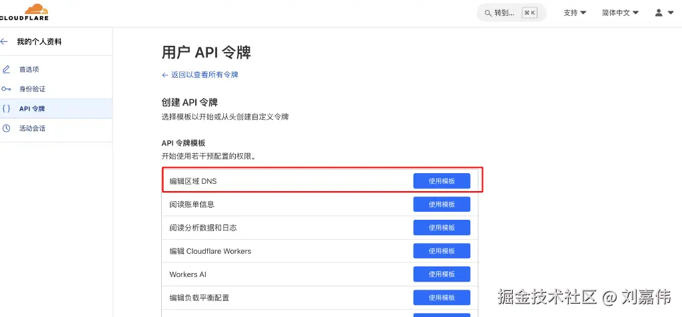Screen dimensions: 682x317
Task: Click the API 令牌模板 subheading
Action: [x=183, y=143]
